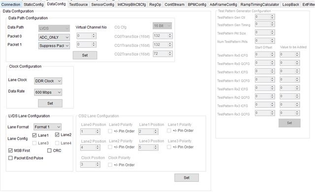Open the StaticConfig tab
Screen dimensions: 315x192
[x=33, y=4]
